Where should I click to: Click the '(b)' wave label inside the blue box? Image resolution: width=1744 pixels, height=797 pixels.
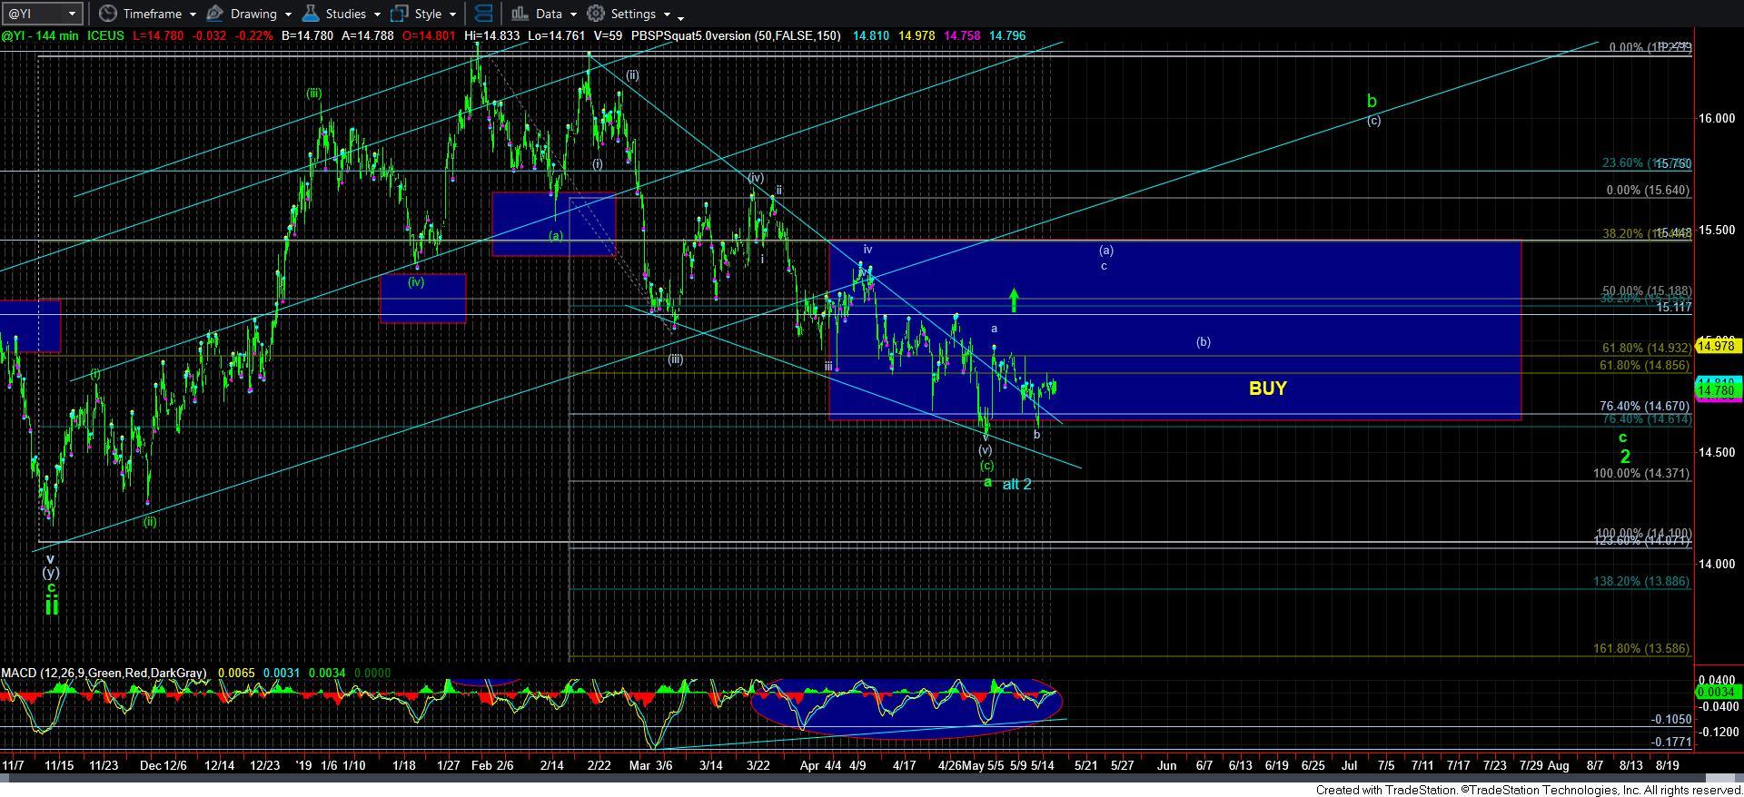[1203, 342]
